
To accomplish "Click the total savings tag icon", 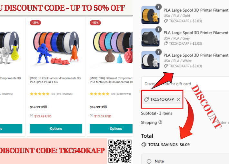I will click(x=144, y=145).
